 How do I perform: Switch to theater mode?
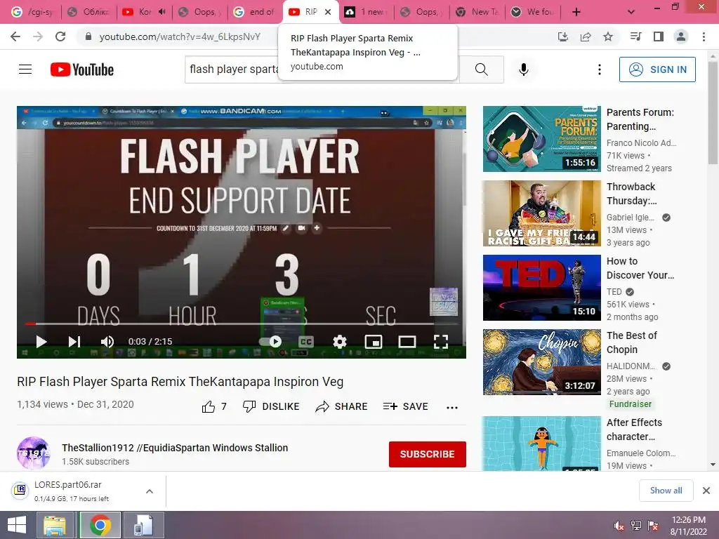tap(407, 342)
